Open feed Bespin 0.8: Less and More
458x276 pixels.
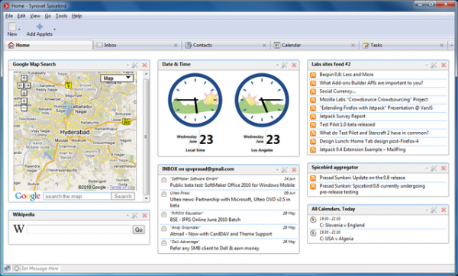tap(347, 75)
